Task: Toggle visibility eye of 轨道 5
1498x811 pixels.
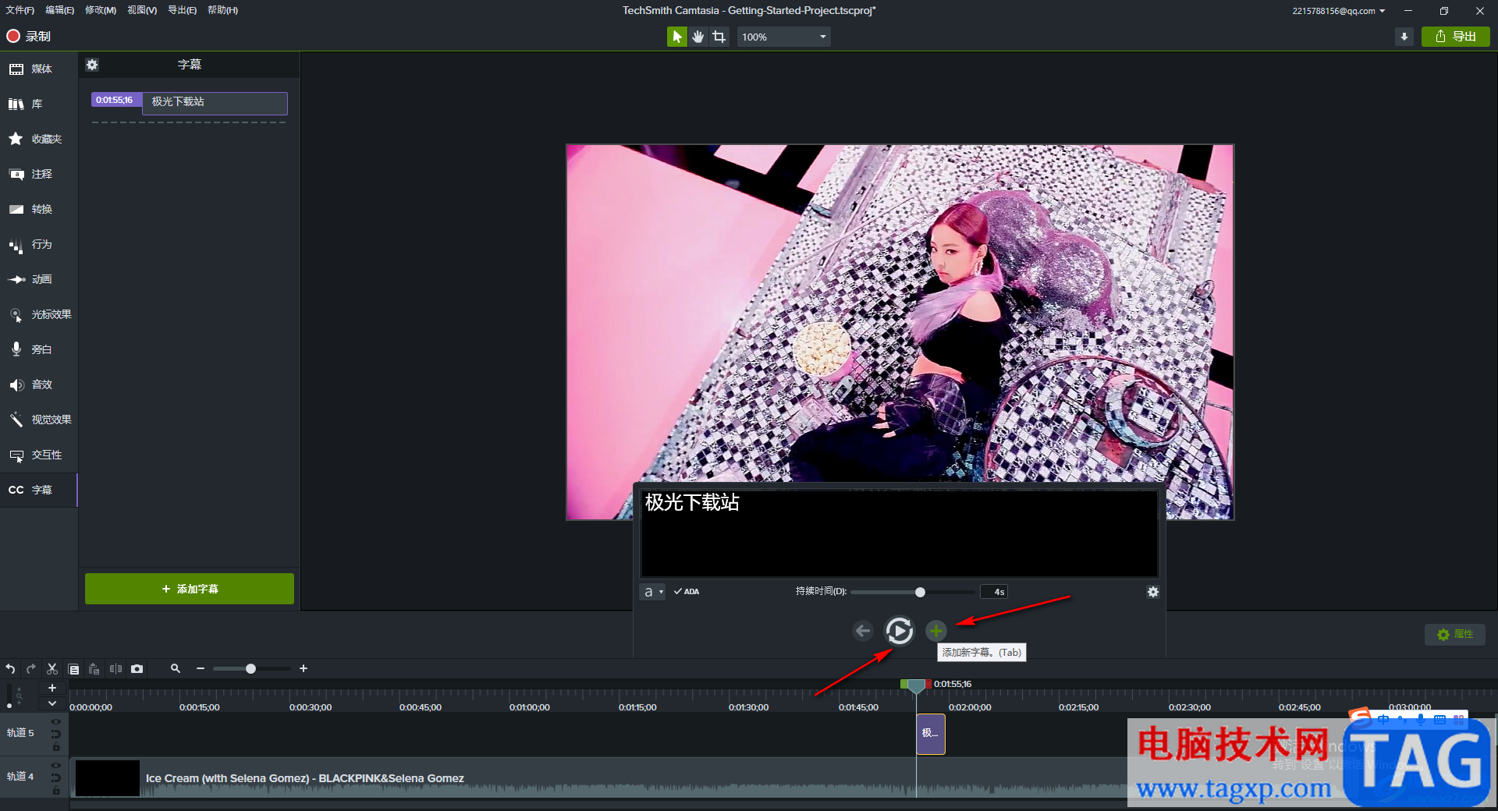Action: pos(56,722)
